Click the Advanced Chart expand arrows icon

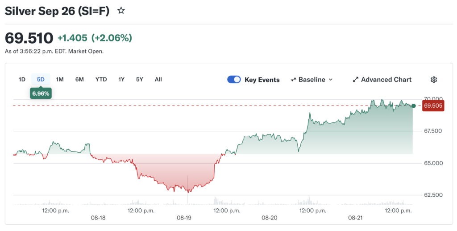coord(355,80)
